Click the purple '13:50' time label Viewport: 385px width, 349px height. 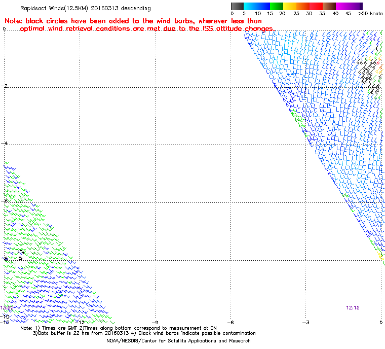coord(7,308)
